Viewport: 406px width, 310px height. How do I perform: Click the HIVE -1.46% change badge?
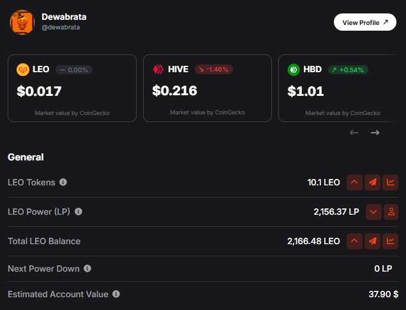click(x=214, y=70)
